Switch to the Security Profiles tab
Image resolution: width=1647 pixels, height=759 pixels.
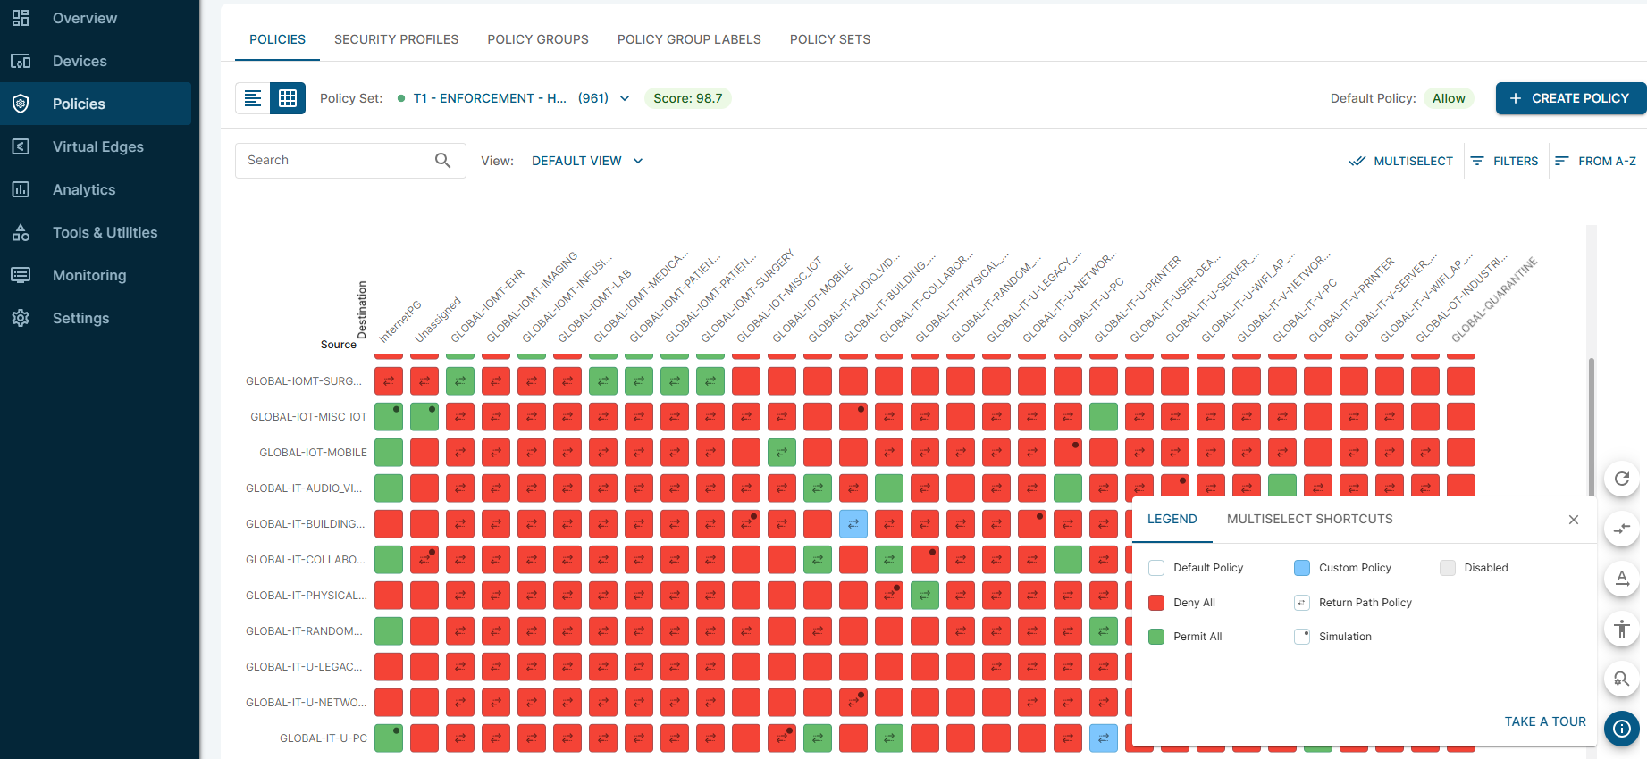pyautogui.click(x=396, y=39)
